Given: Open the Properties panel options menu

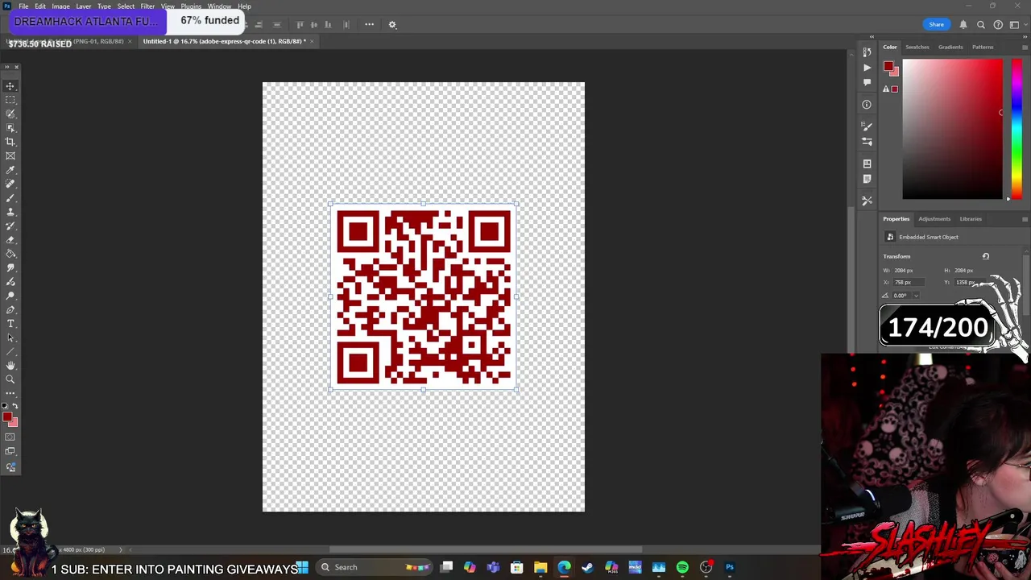Looking at the screenshot, I should pyautogui.click(x=1025, y=219).
